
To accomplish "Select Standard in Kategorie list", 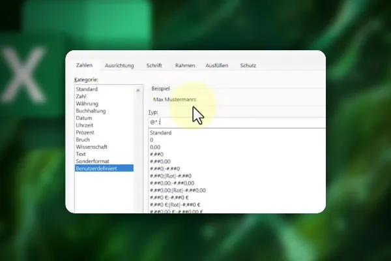I will pyautogui.click(x=104, y=89).
